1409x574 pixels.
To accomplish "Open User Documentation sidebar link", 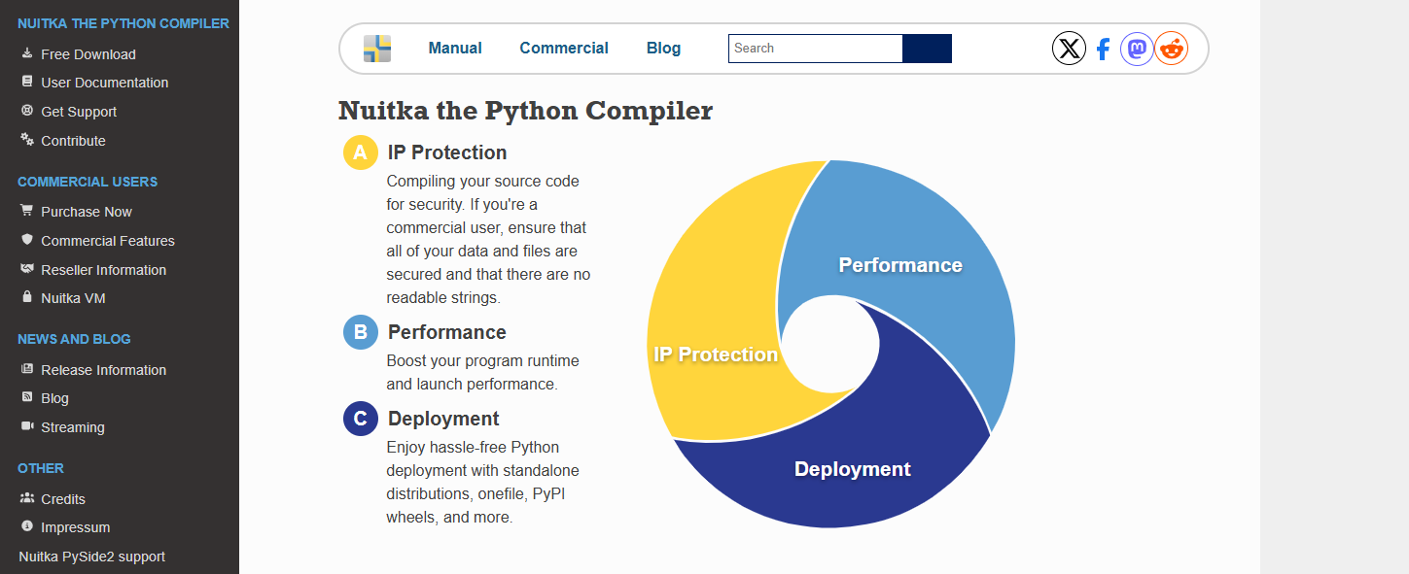I will tap(104, 83).
